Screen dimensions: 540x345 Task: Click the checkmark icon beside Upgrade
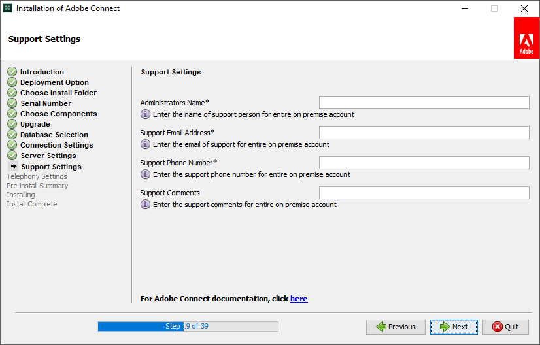tap(12, 124)
